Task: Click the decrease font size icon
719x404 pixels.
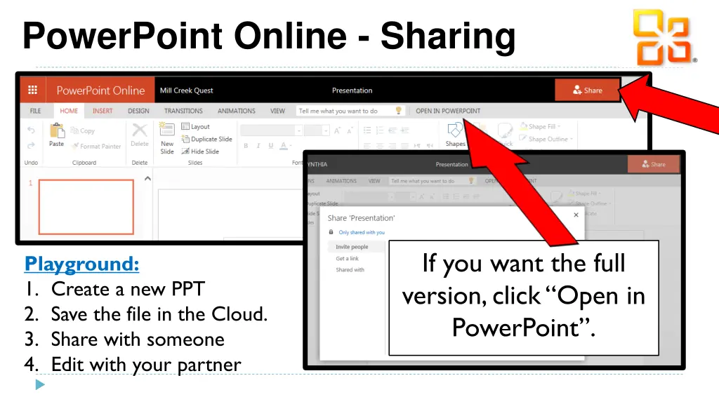Action: click(350, 131)
